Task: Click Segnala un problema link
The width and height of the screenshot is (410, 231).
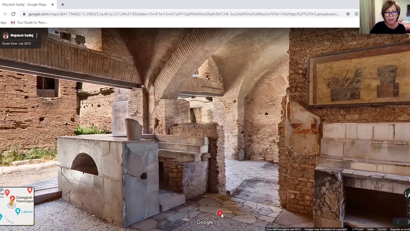Action: [x=400, y=229]
